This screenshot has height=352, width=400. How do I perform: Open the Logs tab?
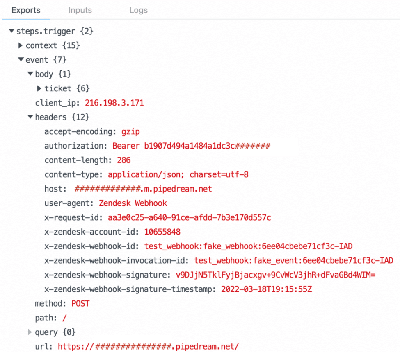(138, 10)
